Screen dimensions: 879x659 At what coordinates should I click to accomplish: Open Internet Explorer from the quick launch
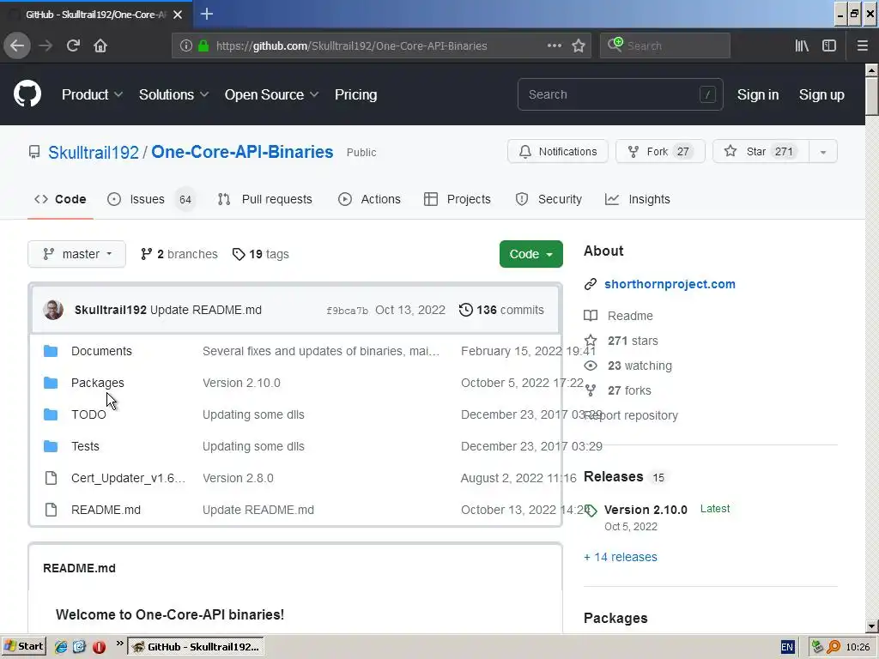(61, 647)
